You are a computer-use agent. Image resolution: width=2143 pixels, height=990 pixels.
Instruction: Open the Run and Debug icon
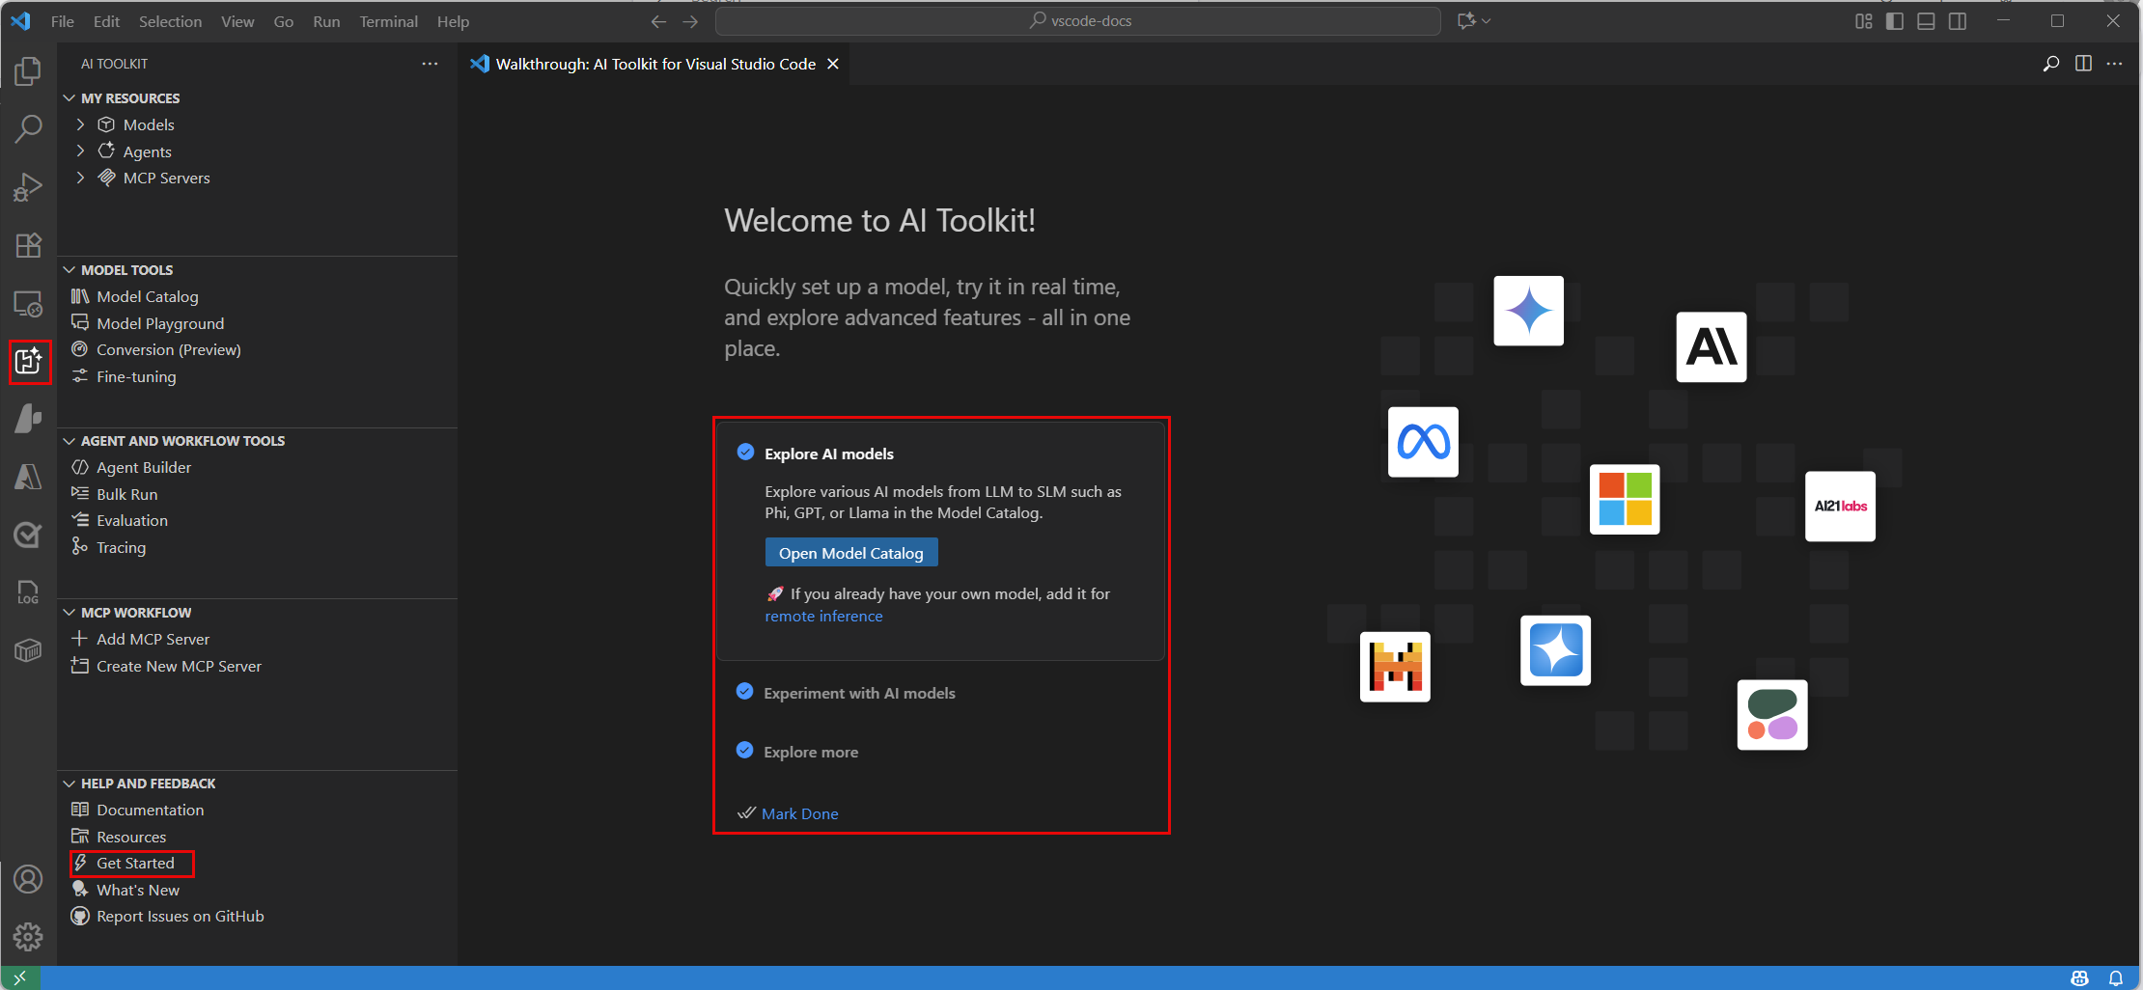(29, 186)
